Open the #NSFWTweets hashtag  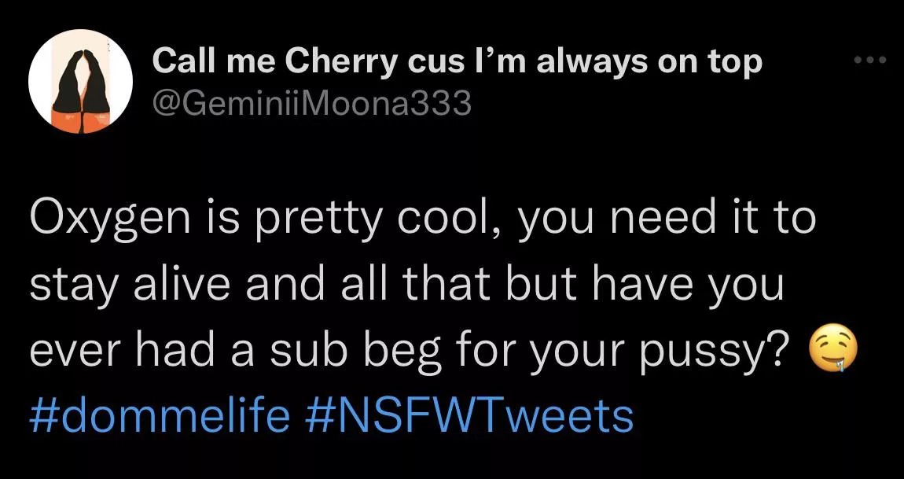[469, 415]
